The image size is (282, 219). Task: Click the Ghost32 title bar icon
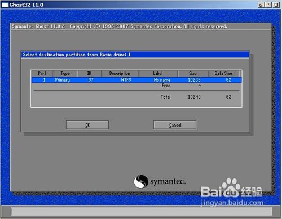(x=5, y=5)
